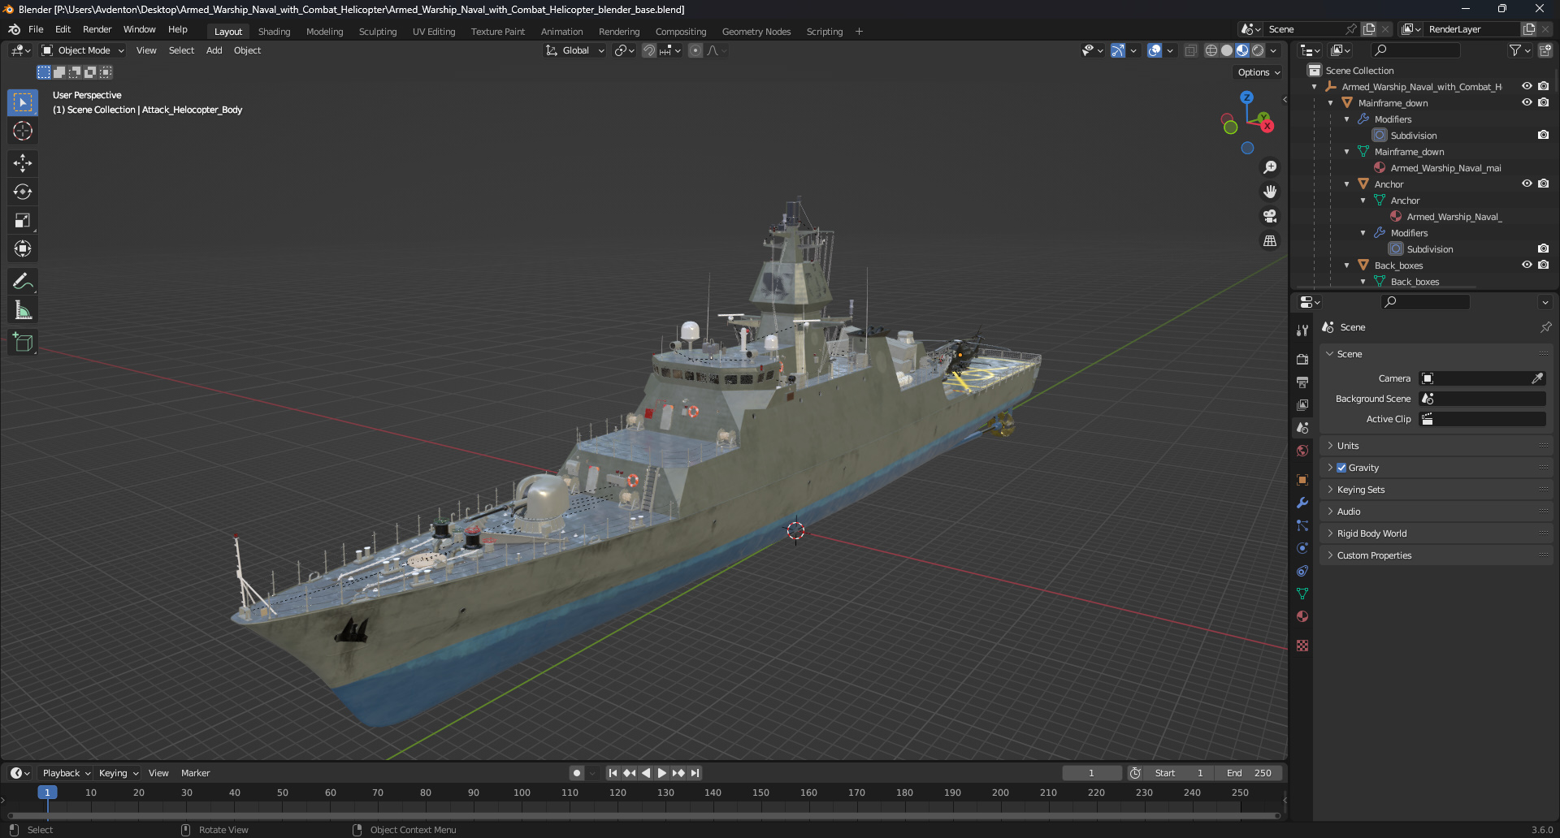Open the Tool properties tab

point(1302,330)
